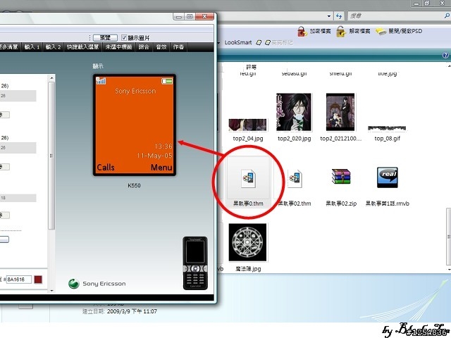Click the Sony Ericsson green logo icon
The image size is (451, 338).
tap(74, 284)
